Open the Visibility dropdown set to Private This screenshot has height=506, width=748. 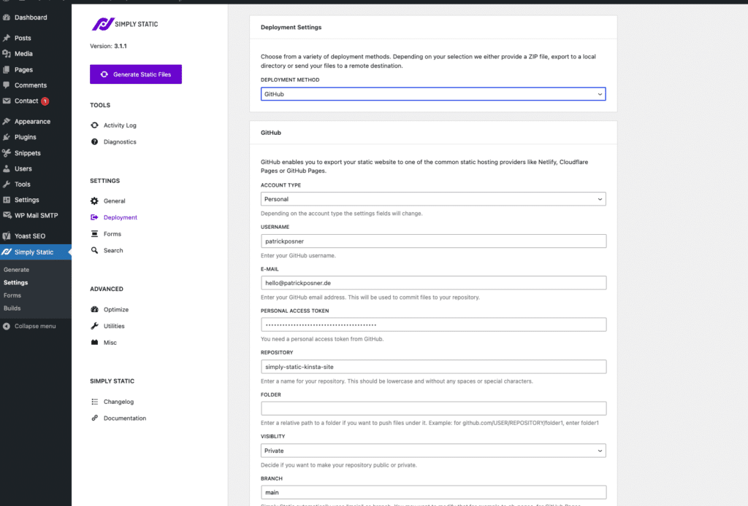433,451
